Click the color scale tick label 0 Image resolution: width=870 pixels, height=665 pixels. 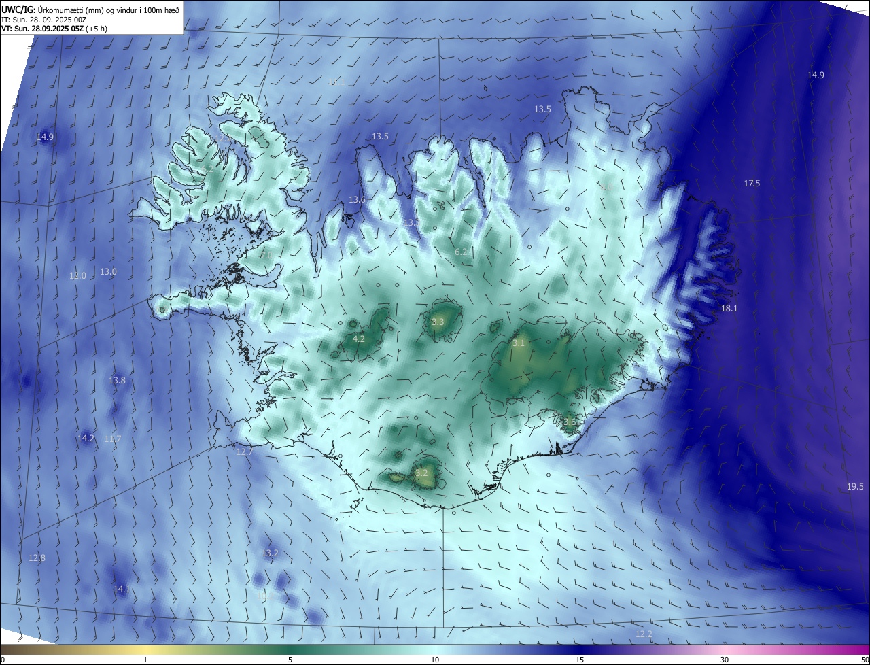(x=3, y=660)
